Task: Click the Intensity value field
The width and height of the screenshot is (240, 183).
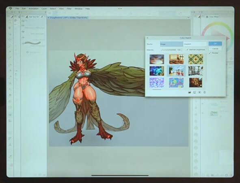Action: 179,50
